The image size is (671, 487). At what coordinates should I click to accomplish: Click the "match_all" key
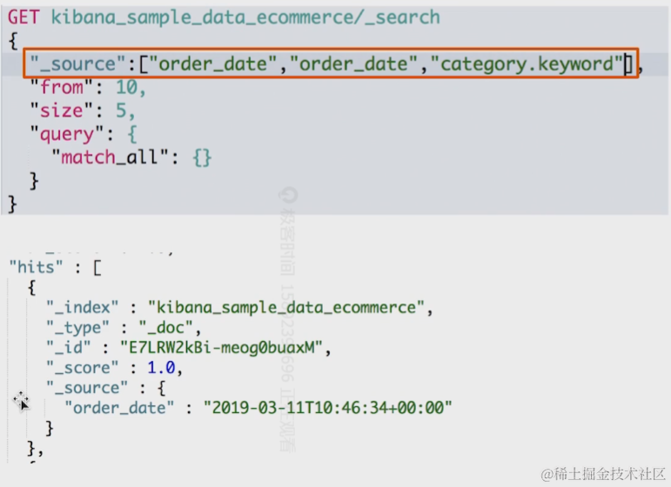click(110, 157)
